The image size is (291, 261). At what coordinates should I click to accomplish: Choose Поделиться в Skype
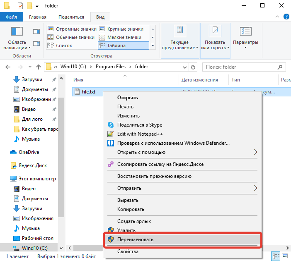(182, 125)
